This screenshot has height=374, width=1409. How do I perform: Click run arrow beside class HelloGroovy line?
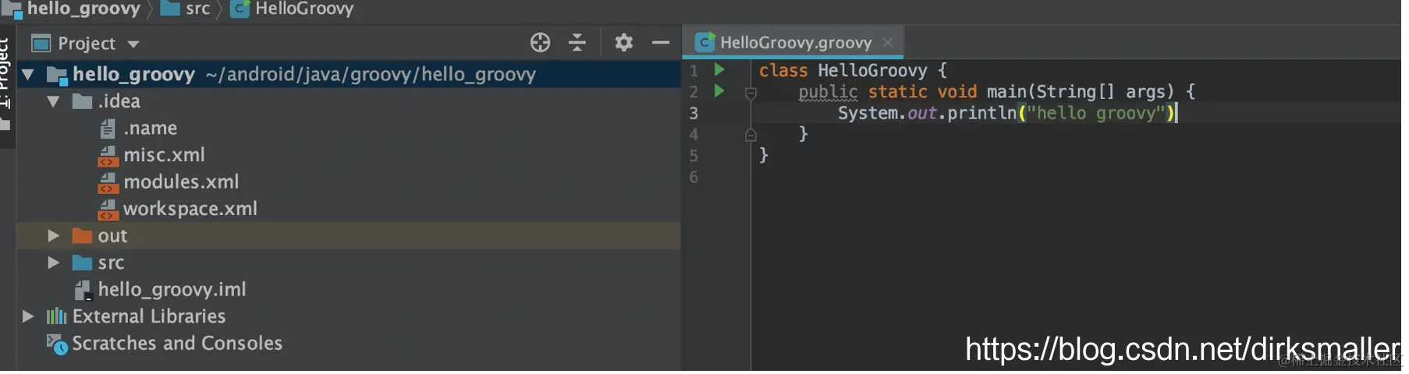coord(719,69)
